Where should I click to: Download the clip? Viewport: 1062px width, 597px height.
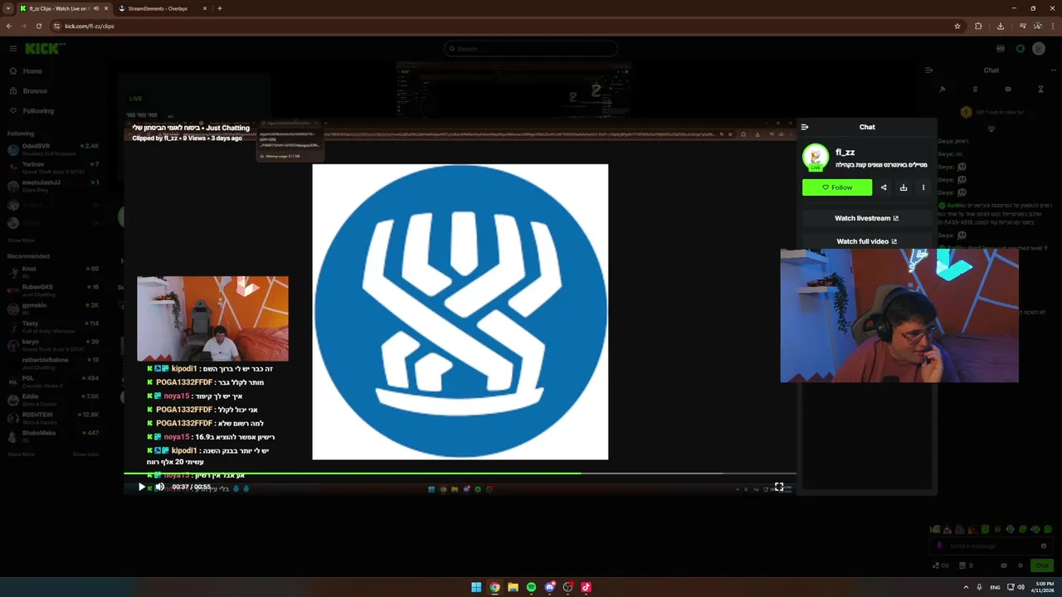point(904,187)
